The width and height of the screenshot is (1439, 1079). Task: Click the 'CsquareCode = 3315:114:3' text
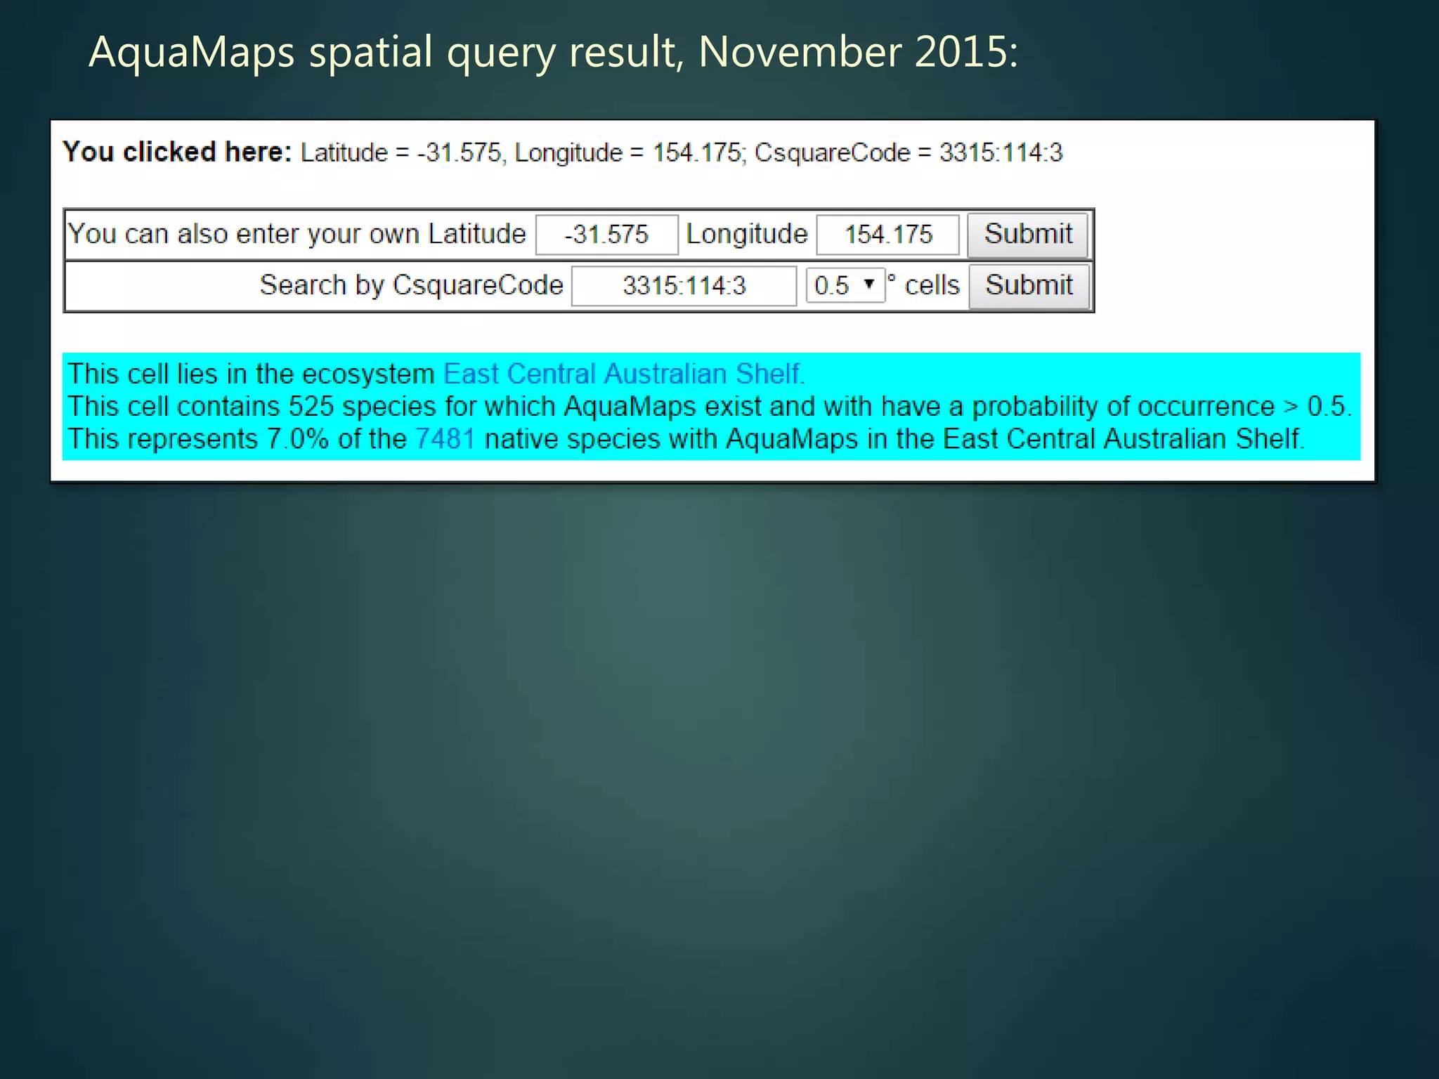click(909, 152)
